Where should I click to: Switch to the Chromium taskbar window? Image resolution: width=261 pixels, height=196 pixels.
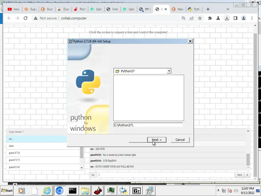pyautogui.click(x=59, y=191)
